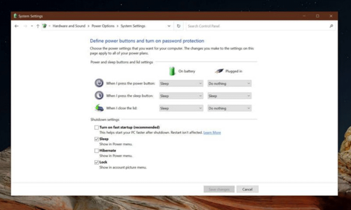Check the Hibernate checkbox
This screenshot has height=210, width=351.
[97, 150]
